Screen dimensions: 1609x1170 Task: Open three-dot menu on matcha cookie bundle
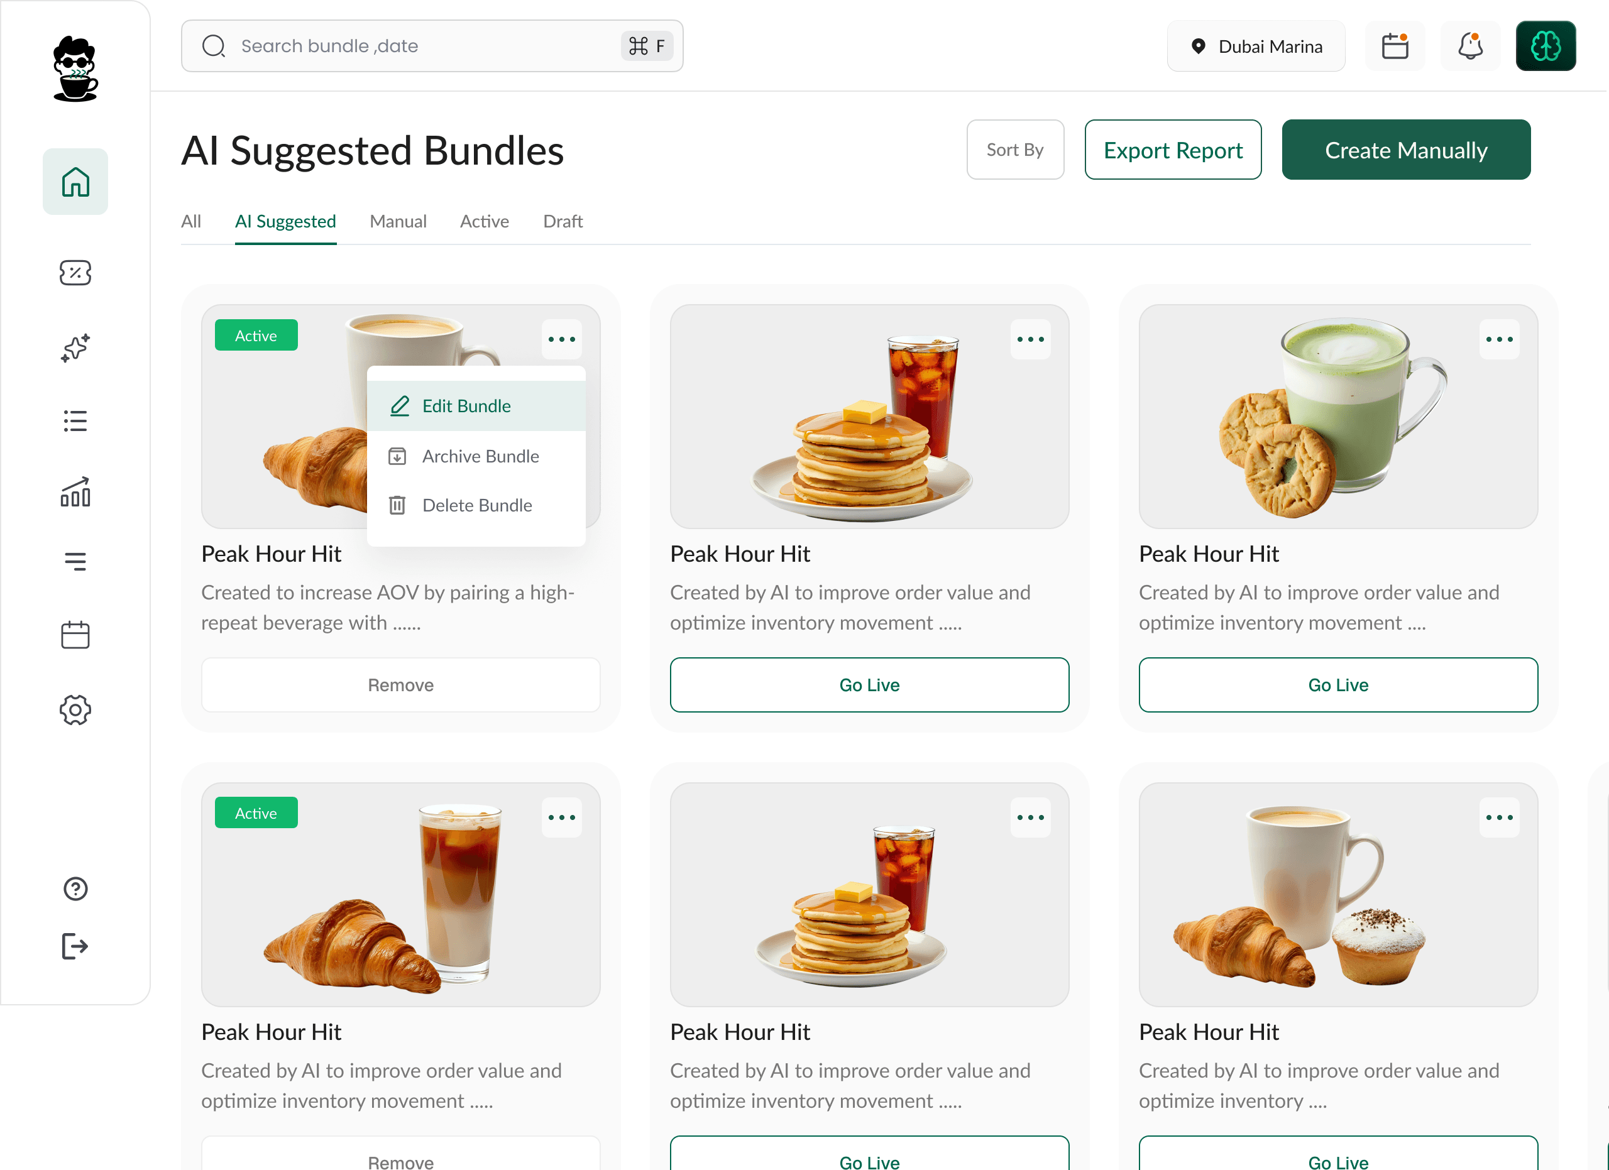tap(1499, 339)
